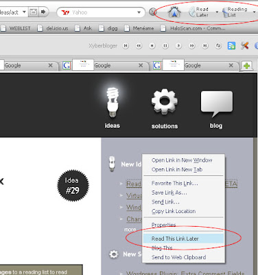
Task: Click the small lightbulb icon beside New Ideas
Action: (x=112, y=164)
